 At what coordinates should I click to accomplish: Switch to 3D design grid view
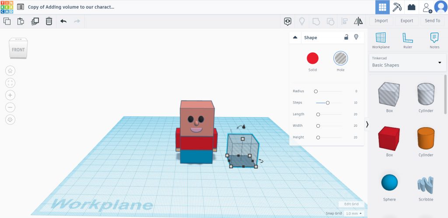pos(382,7)
